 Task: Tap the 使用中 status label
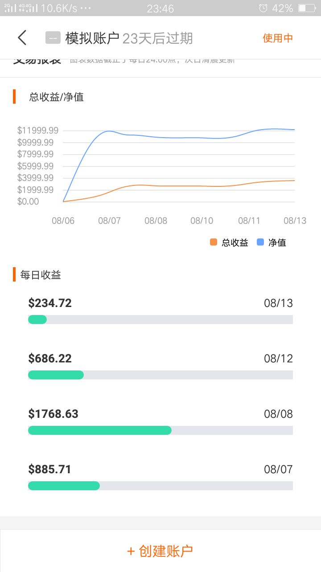click(277, 38)
